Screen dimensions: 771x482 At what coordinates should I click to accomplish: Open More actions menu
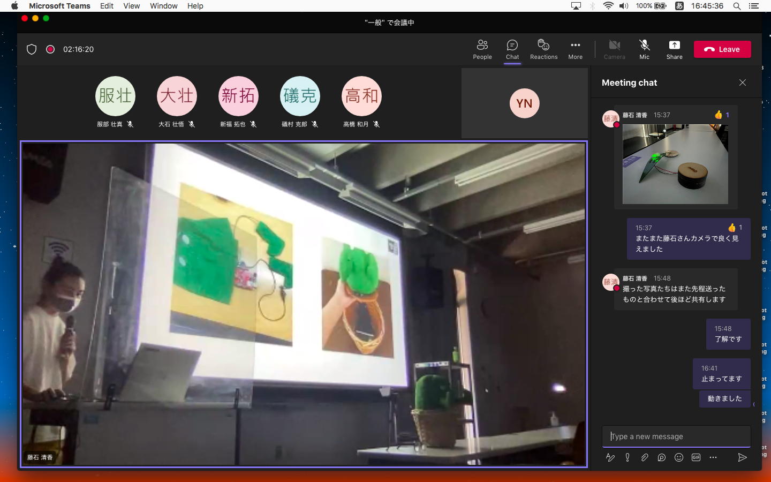(x=575, y=49)
